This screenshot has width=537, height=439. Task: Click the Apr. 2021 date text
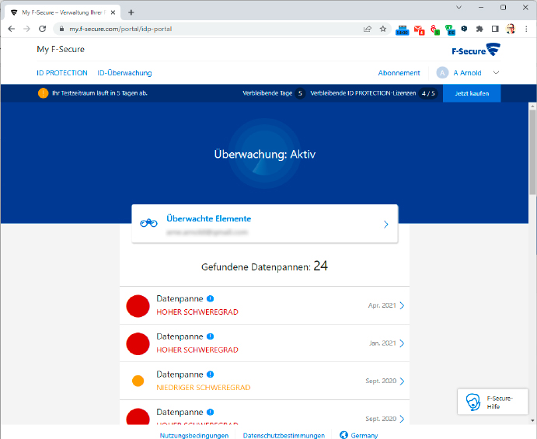click(382, 305)
